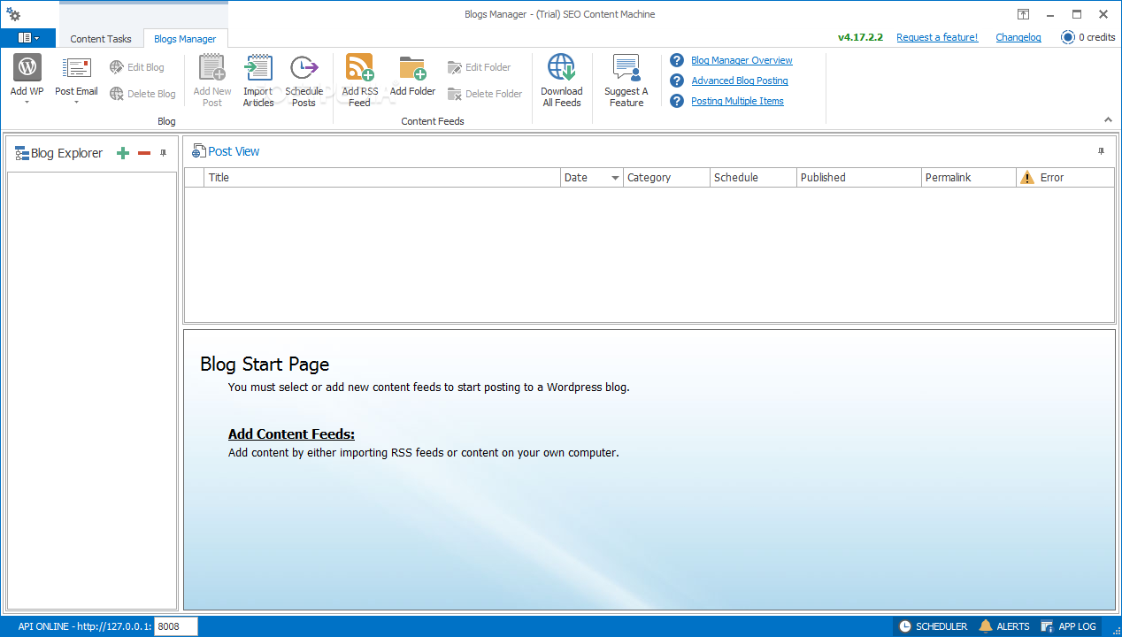
Task: Click the Post Email icon
Action: [76, 67]
